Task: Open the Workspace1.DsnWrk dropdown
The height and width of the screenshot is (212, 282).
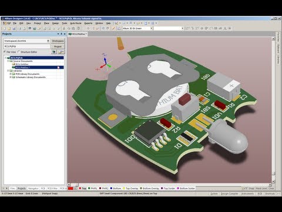Action: tap(48, 41)
